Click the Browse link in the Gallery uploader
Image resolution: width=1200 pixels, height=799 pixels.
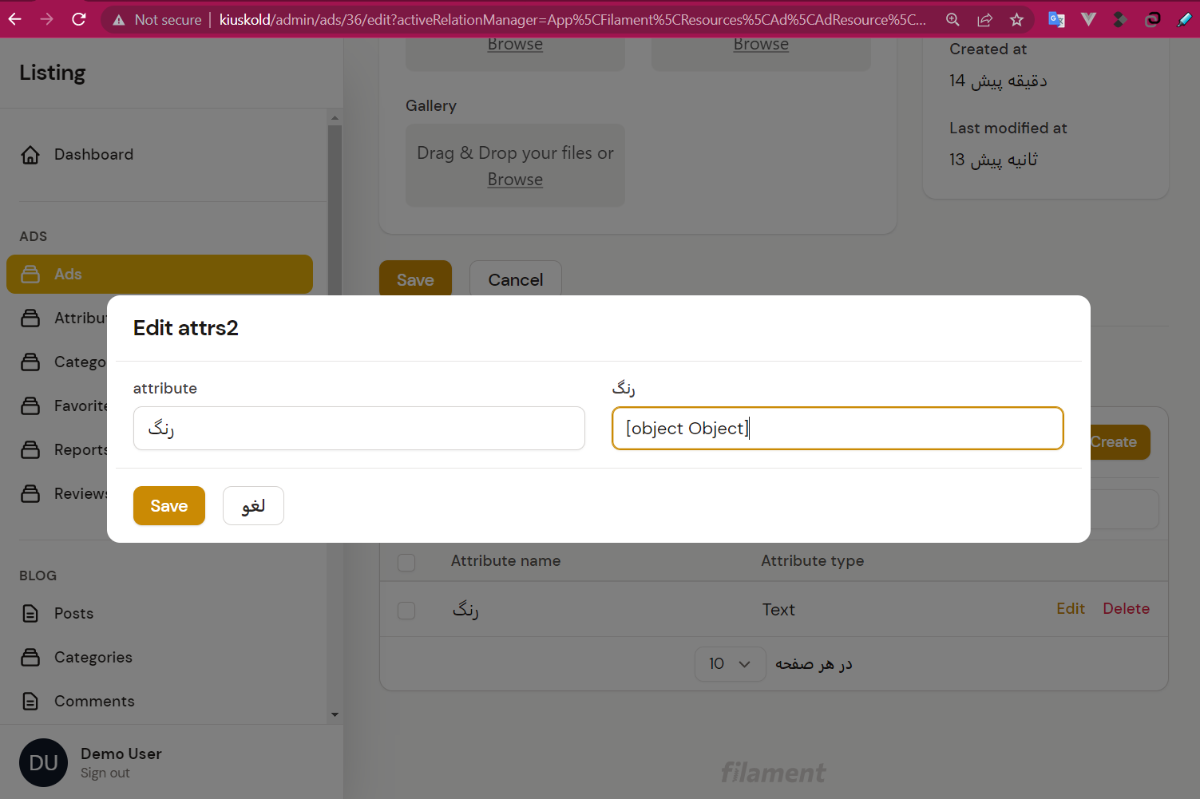515,179
